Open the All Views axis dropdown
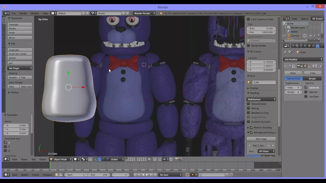The width and height of the screenshot is (326, 183). (x=266, y=151)
